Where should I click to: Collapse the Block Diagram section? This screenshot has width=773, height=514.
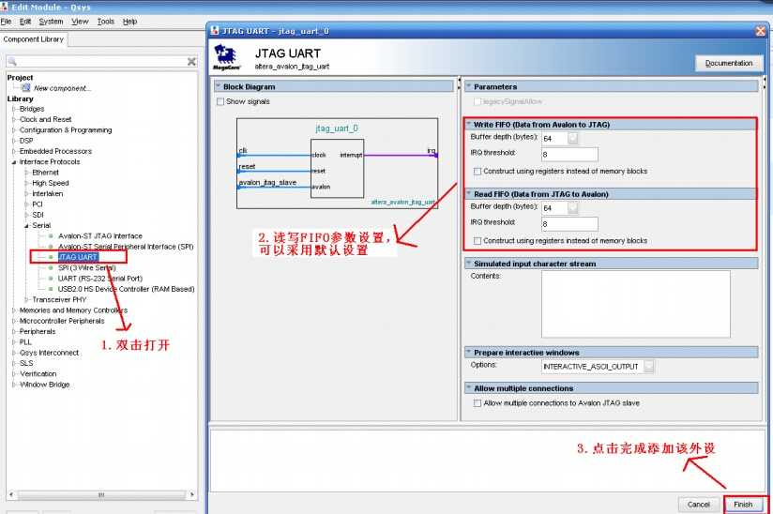[x=218, y=86]
